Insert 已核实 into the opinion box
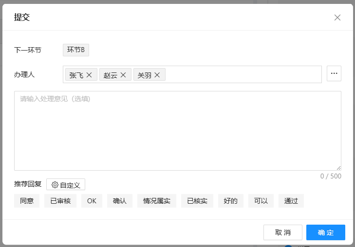 (197, 201)
